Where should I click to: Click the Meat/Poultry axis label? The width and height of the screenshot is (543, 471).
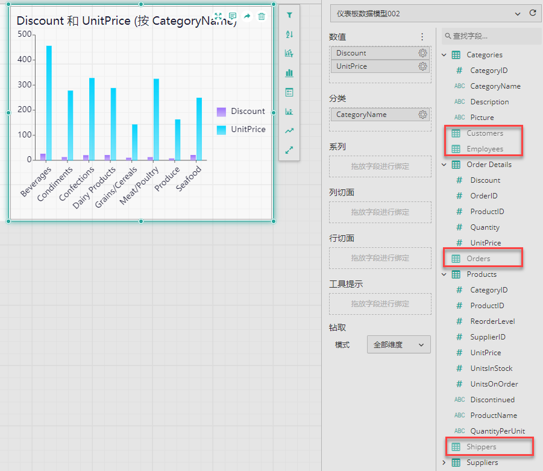(139, 185)
